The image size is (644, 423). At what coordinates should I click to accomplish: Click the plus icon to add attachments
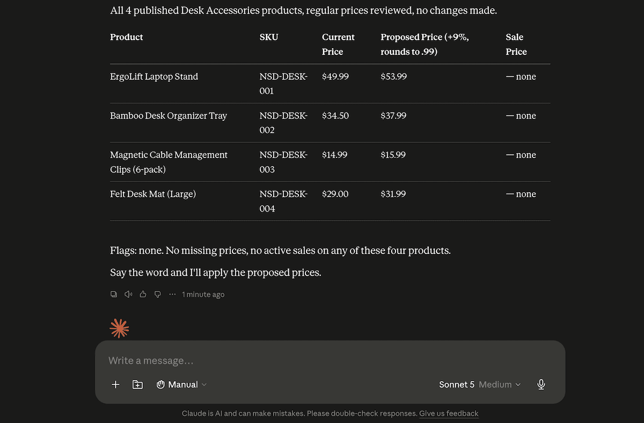(x=115, y=384)
